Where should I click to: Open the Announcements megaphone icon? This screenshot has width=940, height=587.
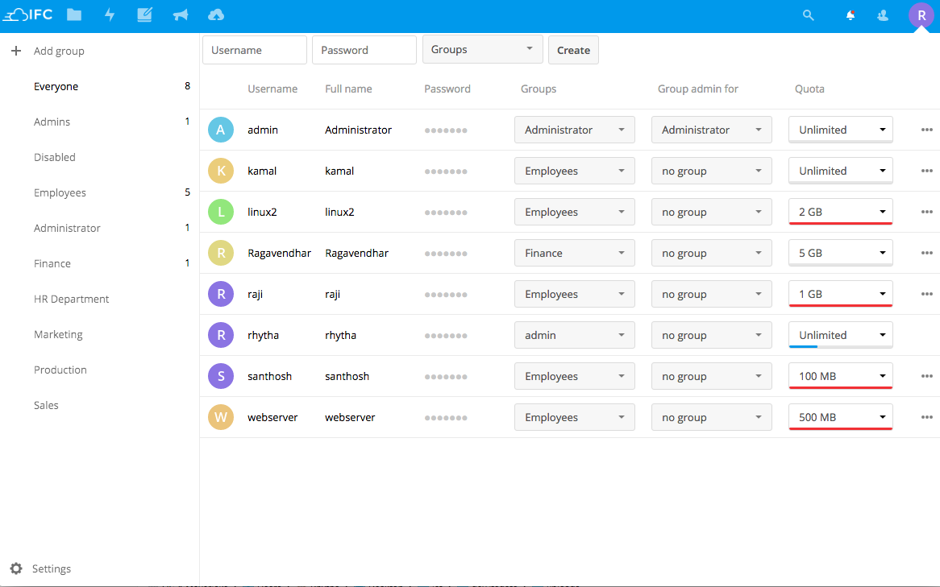click(181, 15)
